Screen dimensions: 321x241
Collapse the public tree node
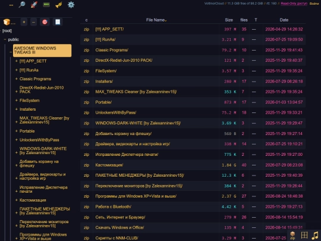[x=5, y=39]
